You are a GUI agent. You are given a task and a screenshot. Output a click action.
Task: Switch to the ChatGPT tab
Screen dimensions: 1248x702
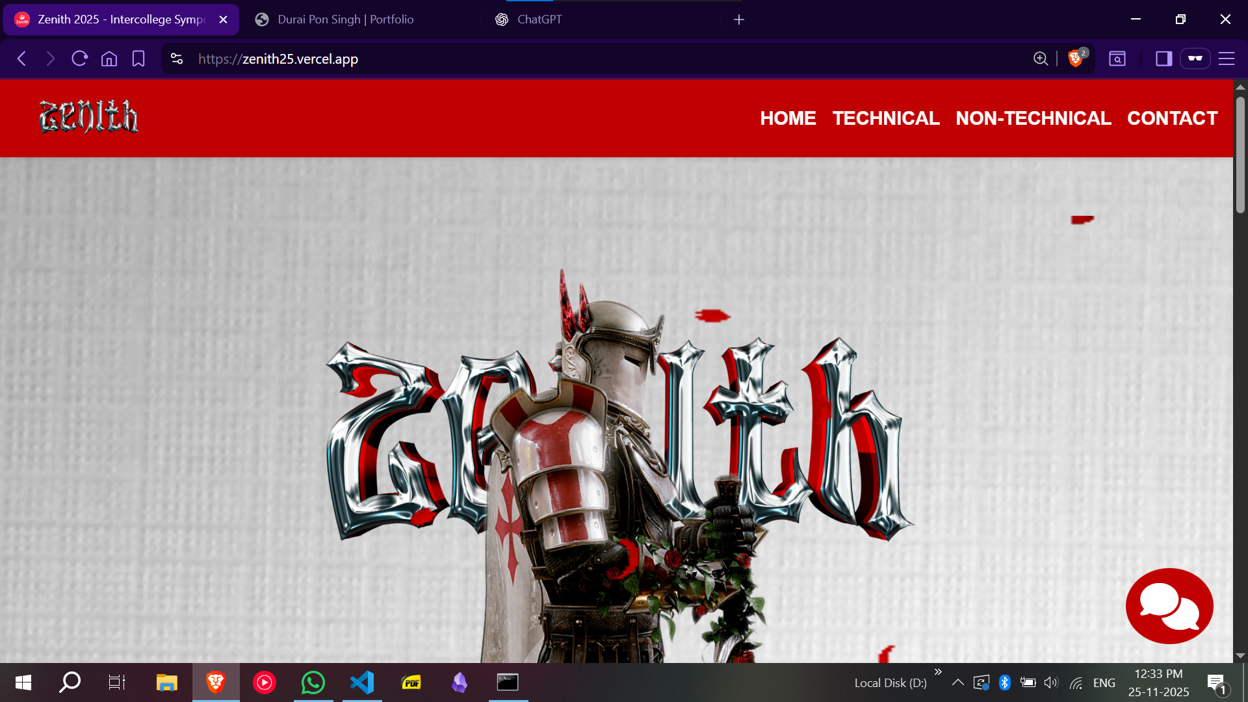tap(539, 19)
